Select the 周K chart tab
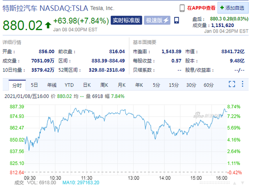The height and width of the screenshot is (185, 254). 104,85
